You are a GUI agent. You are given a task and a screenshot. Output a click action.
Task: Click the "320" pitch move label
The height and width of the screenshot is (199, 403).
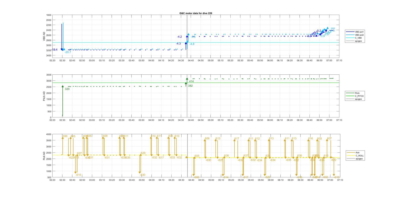click(67, 89)
